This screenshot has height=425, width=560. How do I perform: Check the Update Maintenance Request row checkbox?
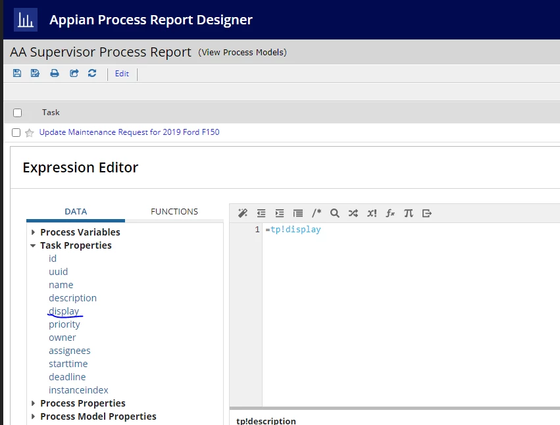[x=16, y=132]
